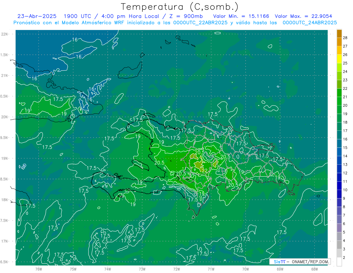Click the '21N' latitude axis label
The height and width of the screenshot is (273, 353).
point(5,76)
